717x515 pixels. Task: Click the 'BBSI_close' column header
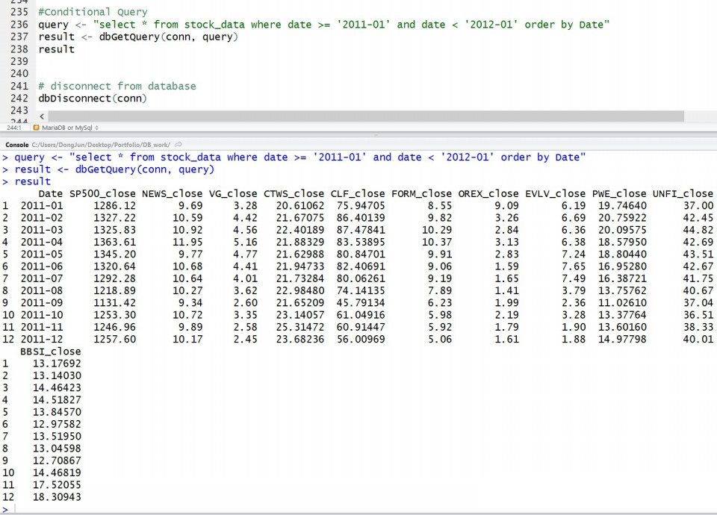tap(50, 352)
